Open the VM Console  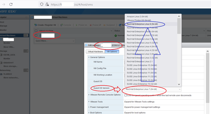click(x=65, y=25)
